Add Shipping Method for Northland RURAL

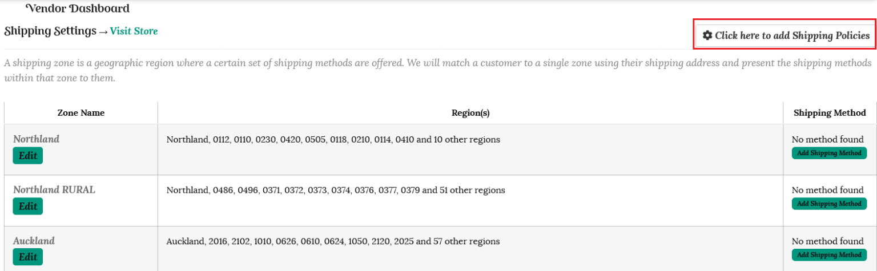(x=828, y=204)
